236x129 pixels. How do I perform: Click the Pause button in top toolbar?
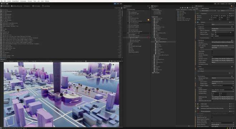tap(118, 4)
